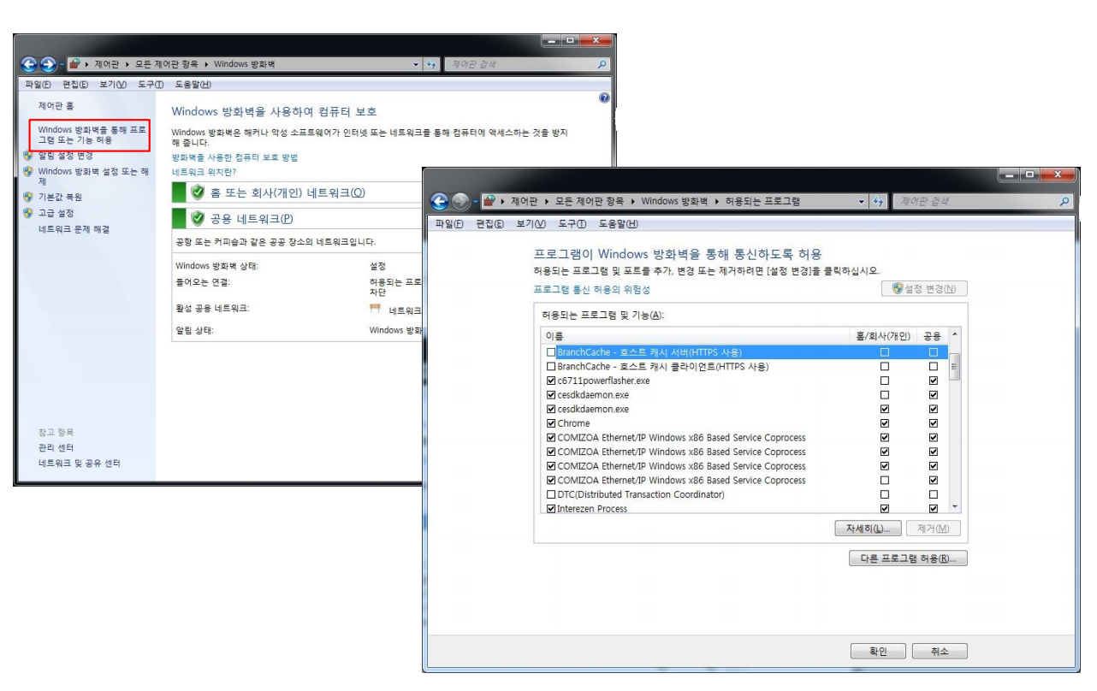
Task: Uncheck c6711powerflasher.exe checkbox
Action: (551, 381)
